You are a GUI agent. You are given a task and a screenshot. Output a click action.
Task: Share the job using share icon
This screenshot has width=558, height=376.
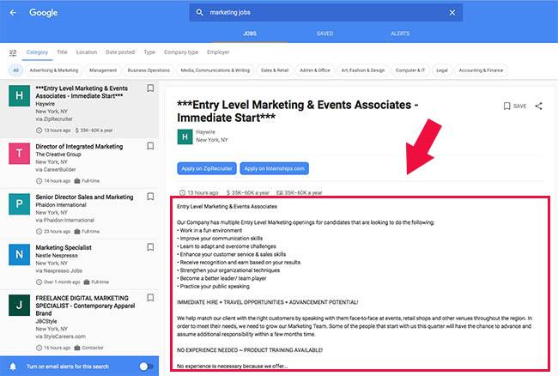coord(539,106)
